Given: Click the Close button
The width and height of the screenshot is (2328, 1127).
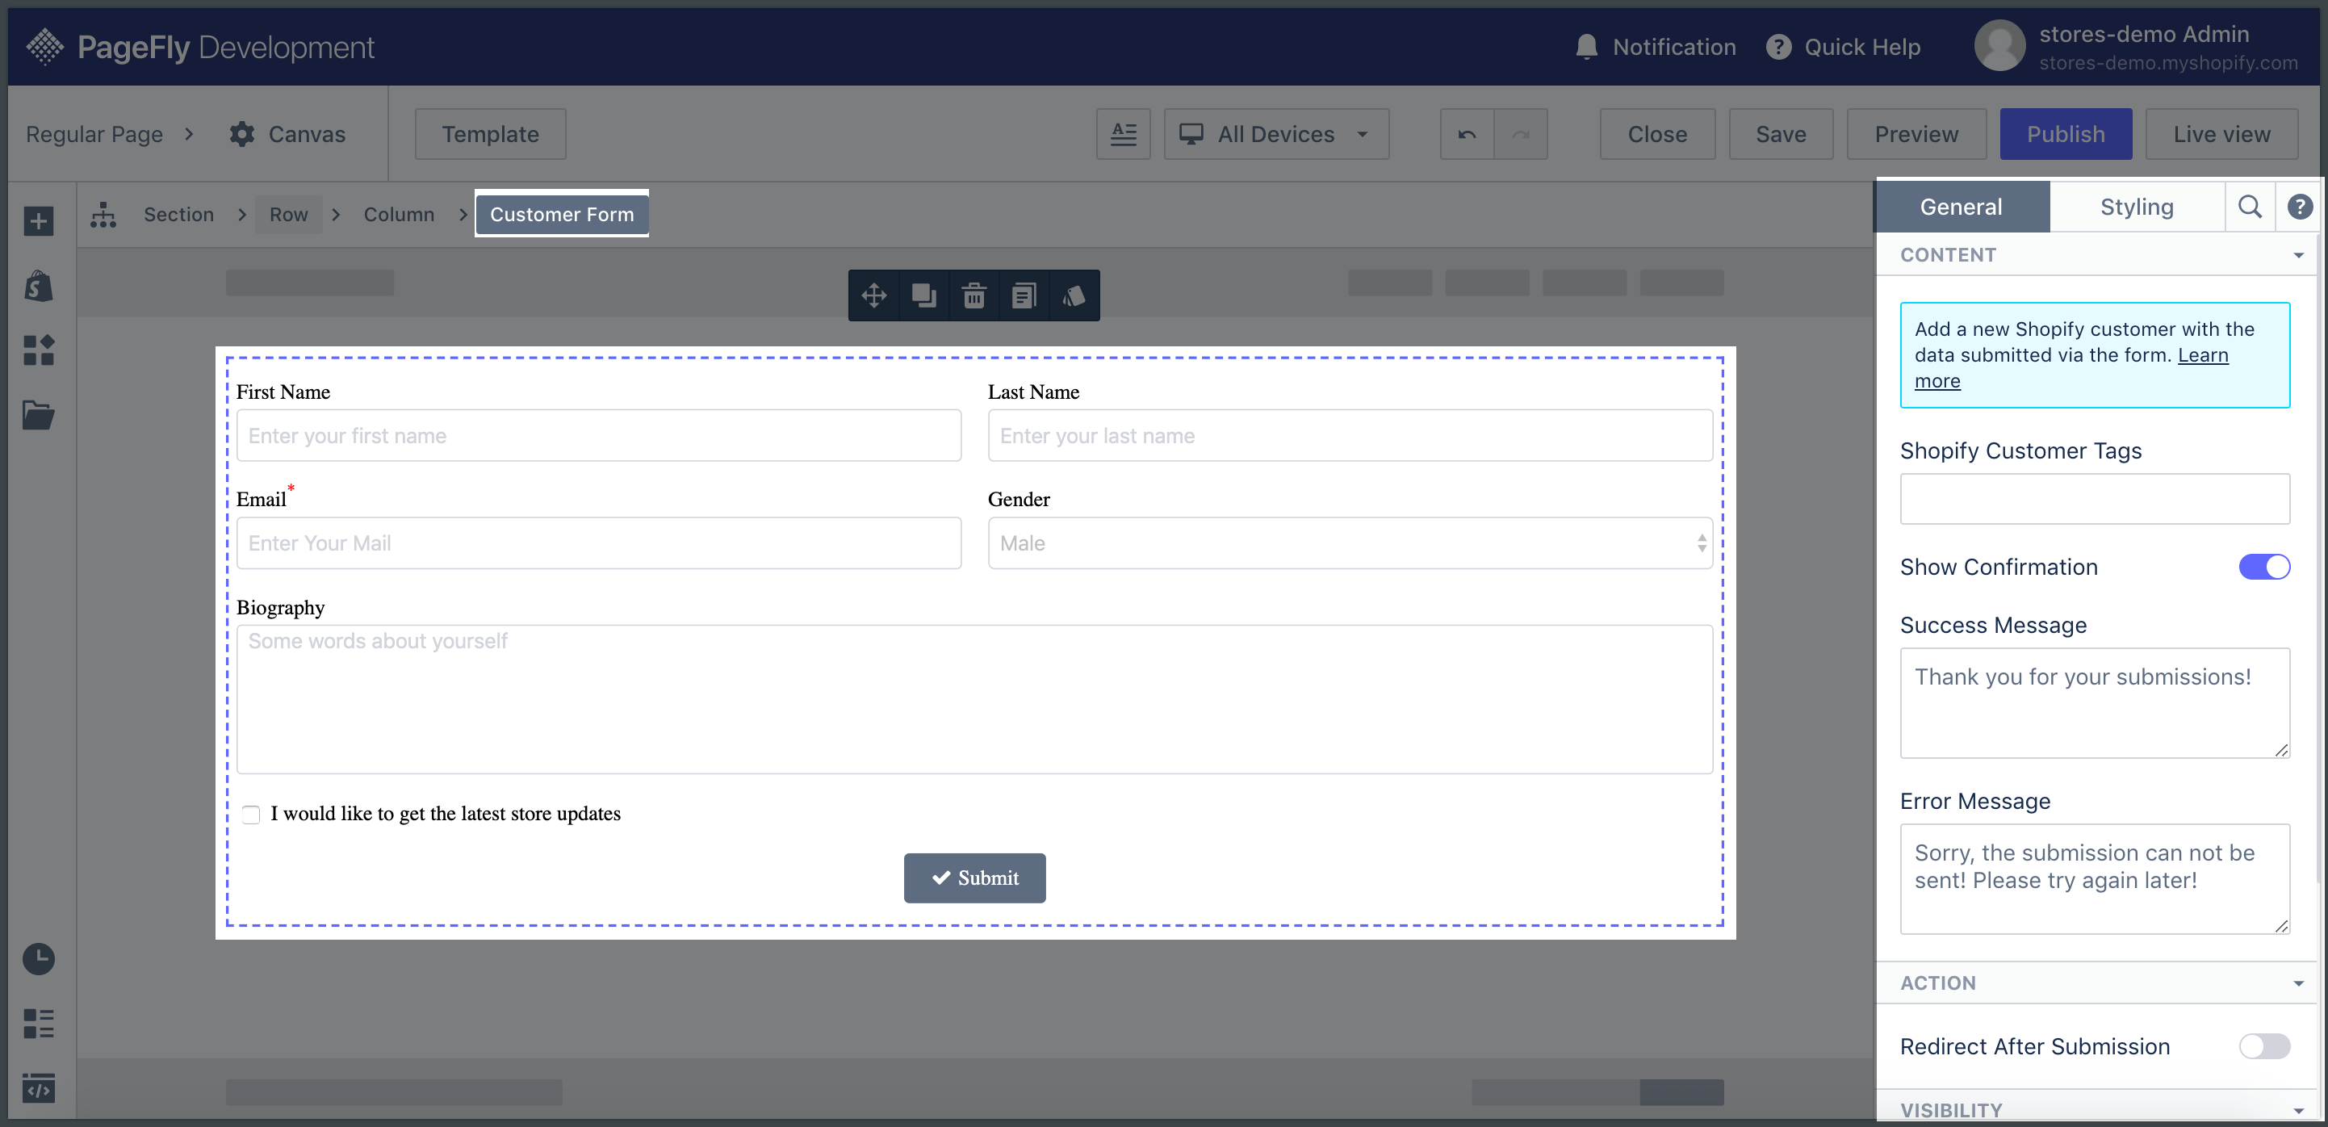Looking at the screenshot, I should [1657, 134].
